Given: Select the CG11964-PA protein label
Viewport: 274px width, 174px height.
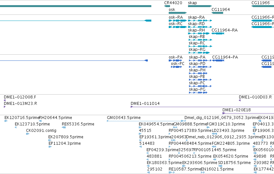Looking at the screenshot, I should coord(225,57).
